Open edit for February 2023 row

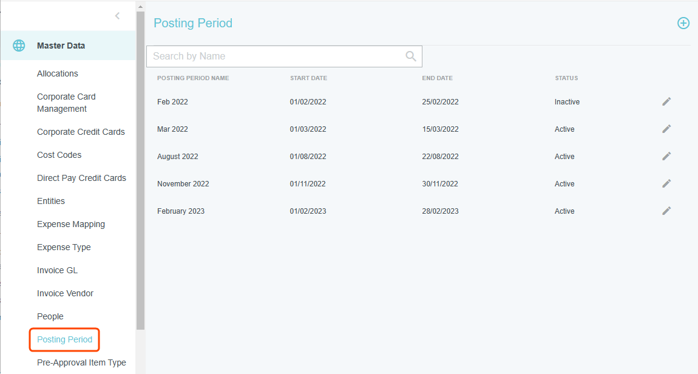666,211
